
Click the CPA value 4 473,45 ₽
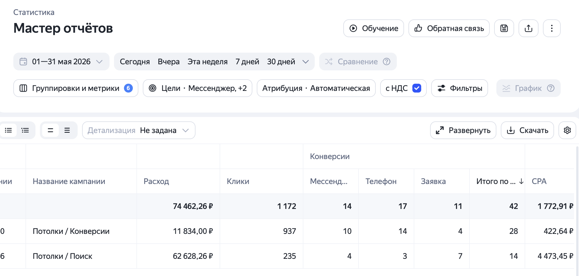pos(555,256)
